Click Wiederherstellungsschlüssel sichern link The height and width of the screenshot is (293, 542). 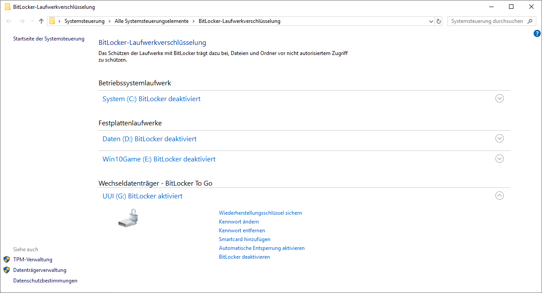click(x=260, y=213)
